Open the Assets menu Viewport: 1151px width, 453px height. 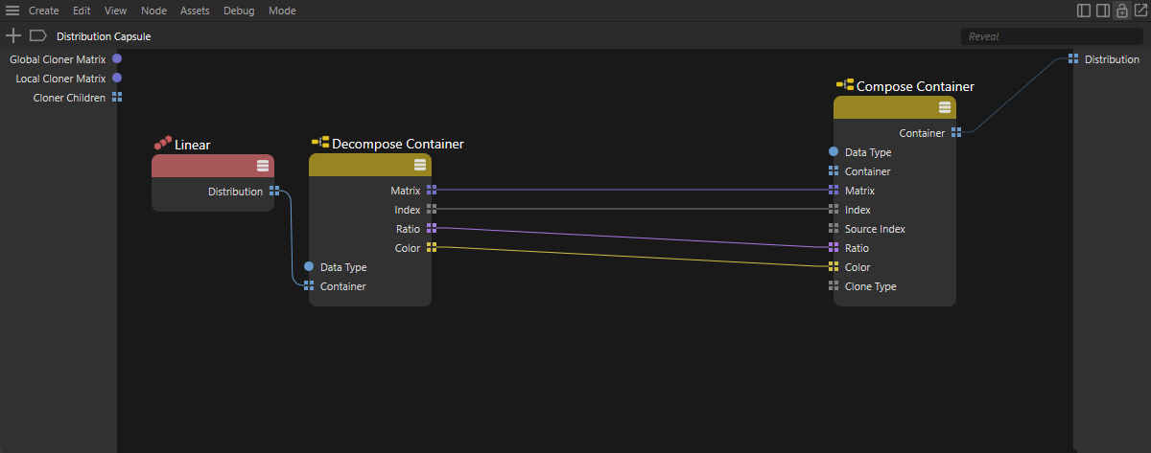195,11
